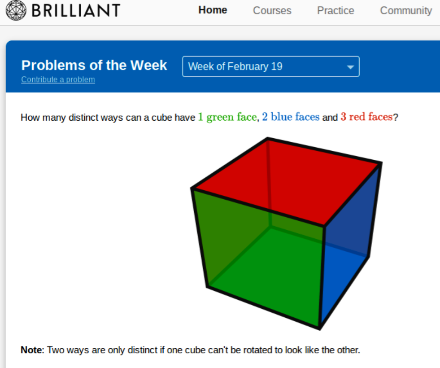Open the Week of February 19 dropdown

pos(271,67)
